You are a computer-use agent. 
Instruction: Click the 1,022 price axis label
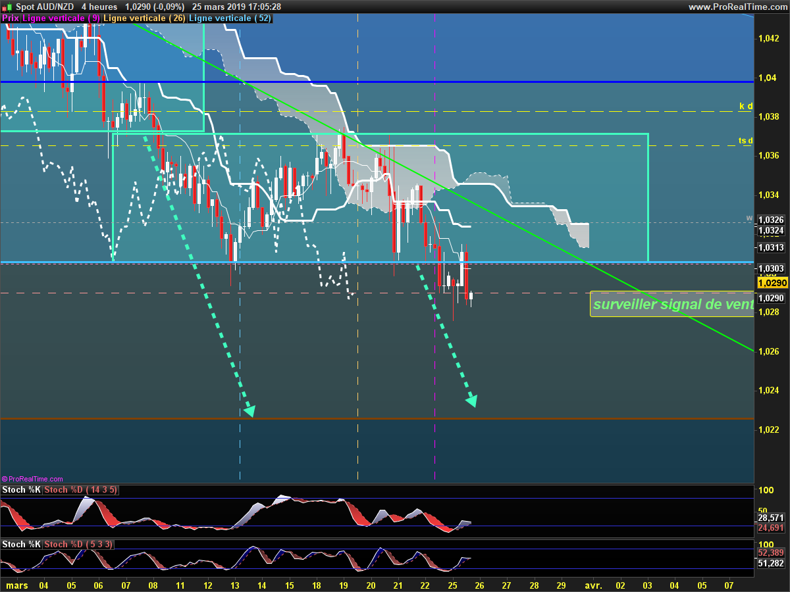[x=770, y=430]
